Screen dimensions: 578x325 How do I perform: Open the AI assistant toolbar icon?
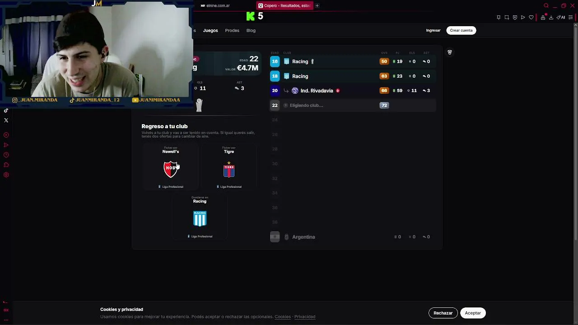(x=561, y=18)
